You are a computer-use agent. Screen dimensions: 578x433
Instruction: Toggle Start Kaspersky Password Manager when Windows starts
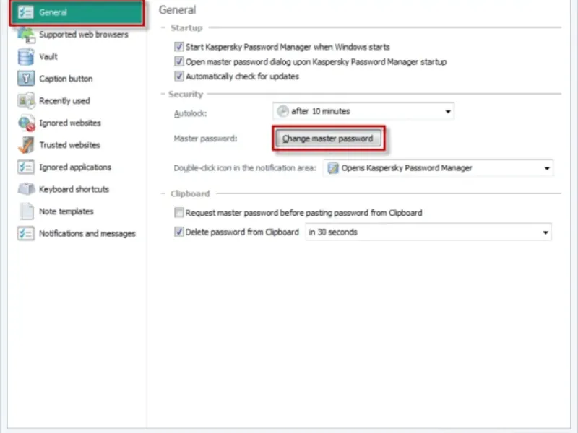click(178, 47)
